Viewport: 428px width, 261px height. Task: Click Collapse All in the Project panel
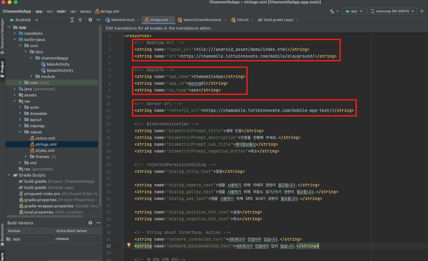[x=80, y=20]
